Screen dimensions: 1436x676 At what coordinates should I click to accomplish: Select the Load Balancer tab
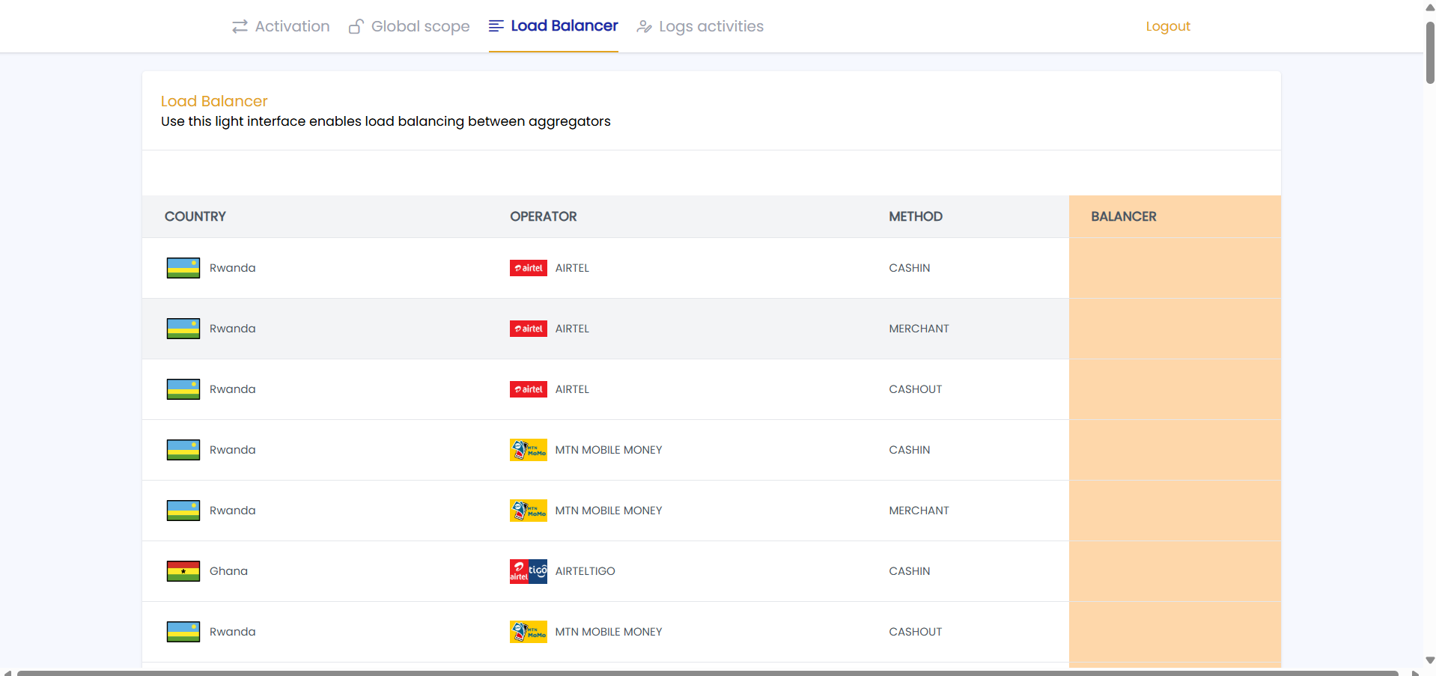[x=564, y=26]
